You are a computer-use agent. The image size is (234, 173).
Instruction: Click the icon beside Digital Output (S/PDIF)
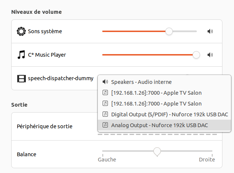[x=105, y=114]
